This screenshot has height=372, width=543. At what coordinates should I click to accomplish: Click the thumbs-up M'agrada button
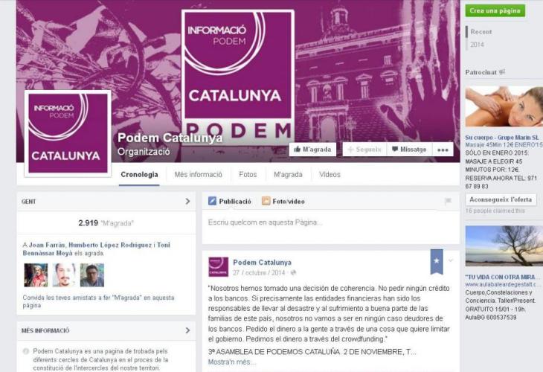click(x=312, y=150)
